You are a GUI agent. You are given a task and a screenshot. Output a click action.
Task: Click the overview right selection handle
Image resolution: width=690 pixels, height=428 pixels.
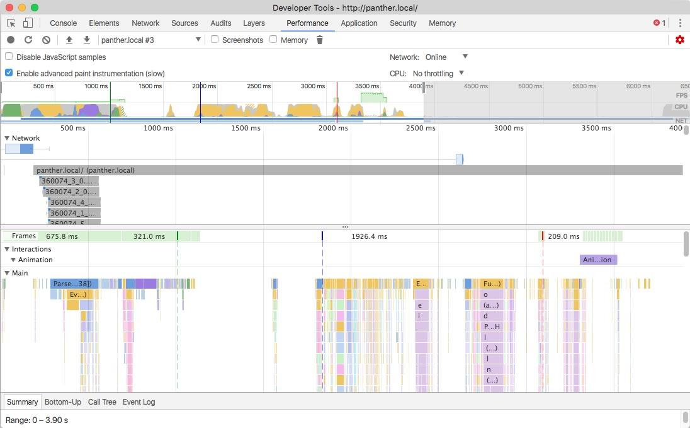click(x=424, y=87)
